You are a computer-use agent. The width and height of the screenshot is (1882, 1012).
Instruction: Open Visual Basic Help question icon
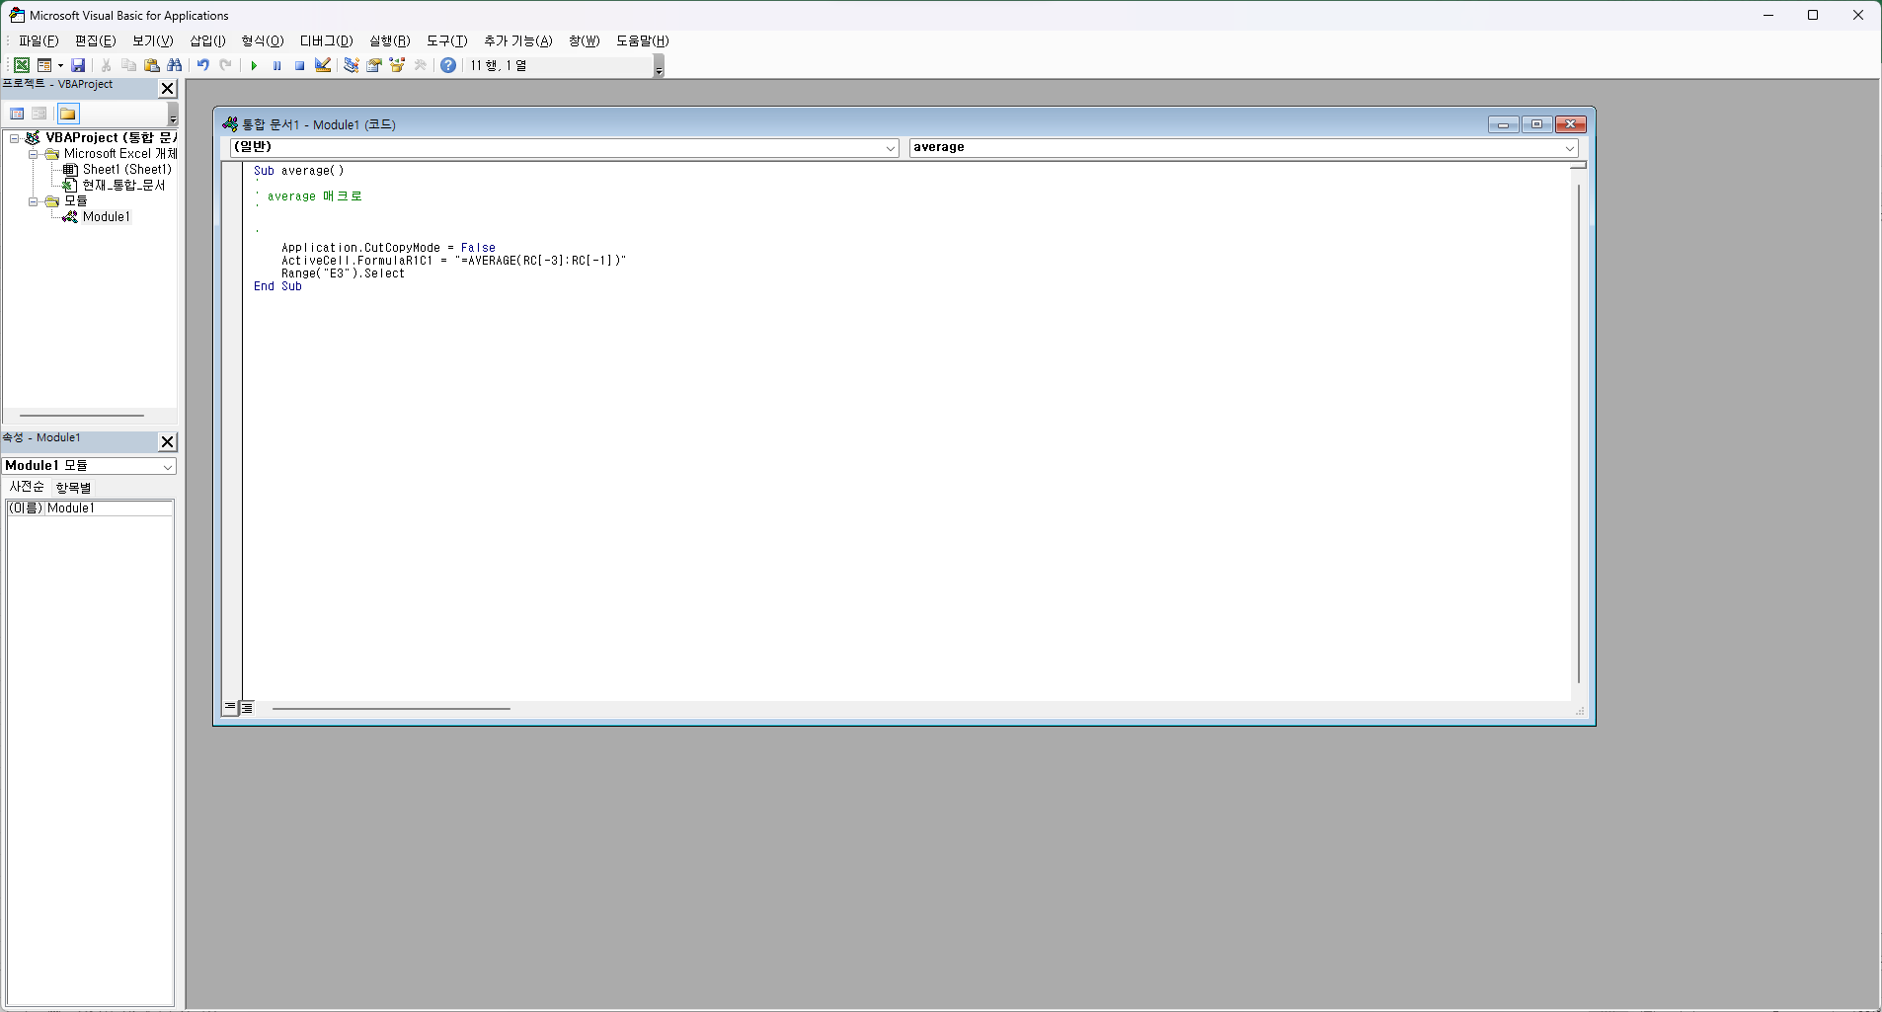coord(448,65)
